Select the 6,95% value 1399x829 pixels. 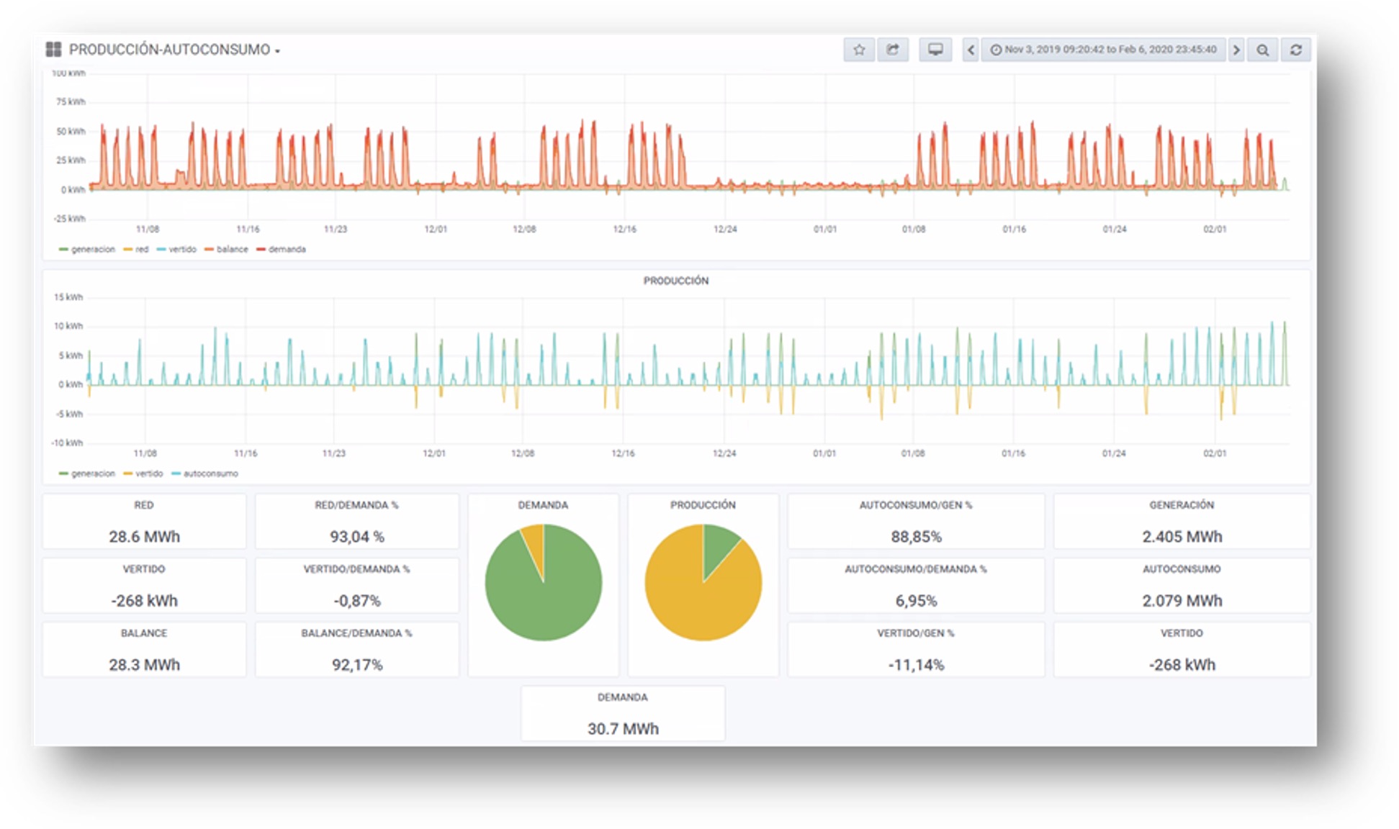click(916, 601)
